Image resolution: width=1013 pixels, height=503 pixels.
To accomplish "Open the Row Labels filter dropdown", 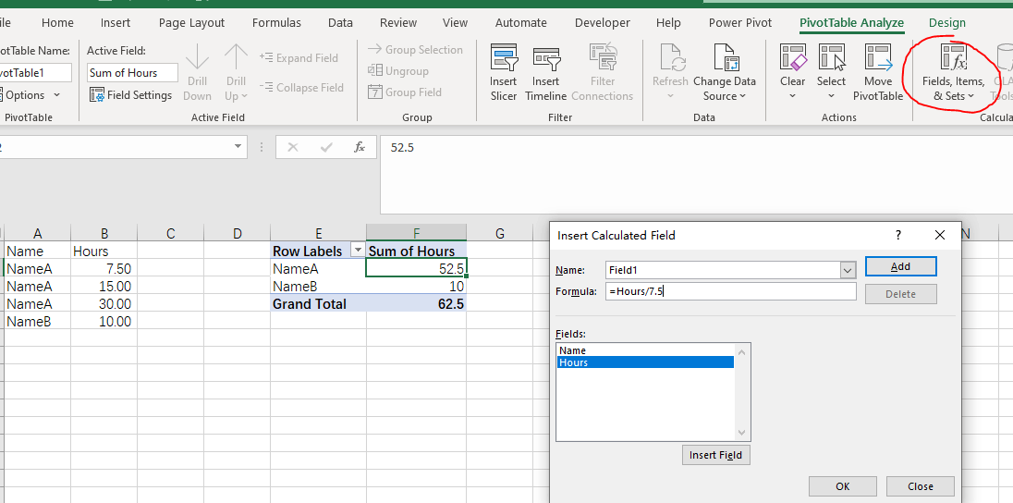I will coord(357,251).
